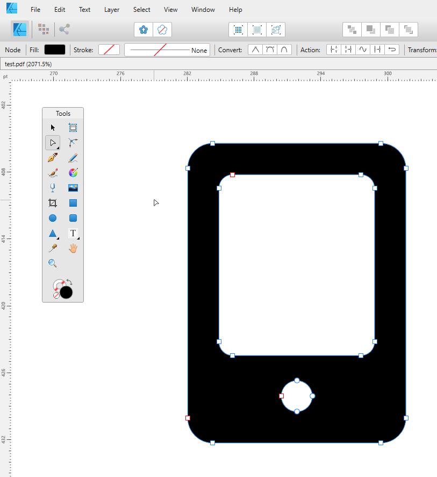Select the Ellipse tool
Screen dimensions: 437x477
click(53, 218)
